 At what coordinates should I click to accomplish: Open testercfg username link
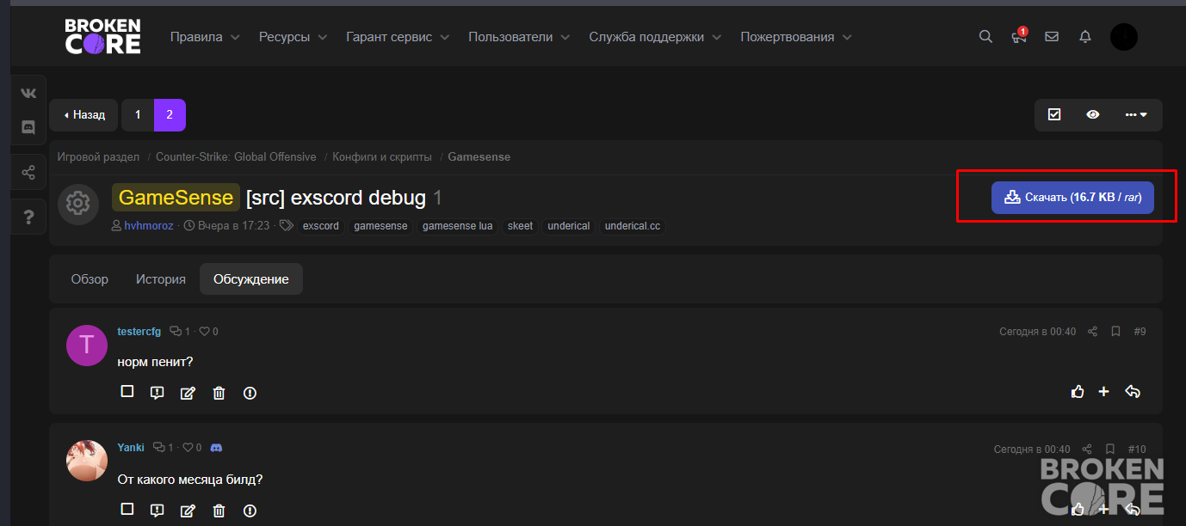click(139, 331)
